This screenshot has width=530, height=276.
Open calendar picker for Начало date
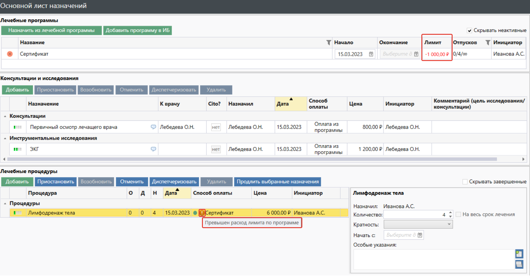click(x=371, y=54)
